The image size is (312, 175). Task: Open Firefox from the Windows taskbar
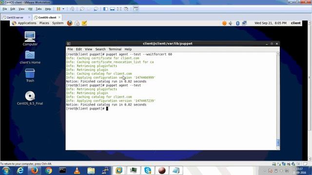pos(34,171)
